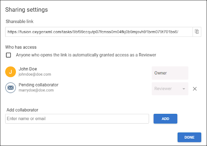
Task: Click the ADD button
Action: [x=165, y=119]
